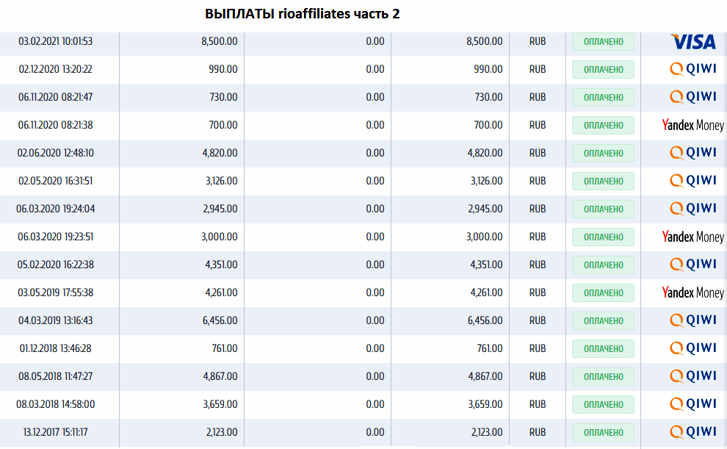Click the QIWI logo in the 01.12.2018 row
This screenshot has height=449, width=727.
point(693,348)
